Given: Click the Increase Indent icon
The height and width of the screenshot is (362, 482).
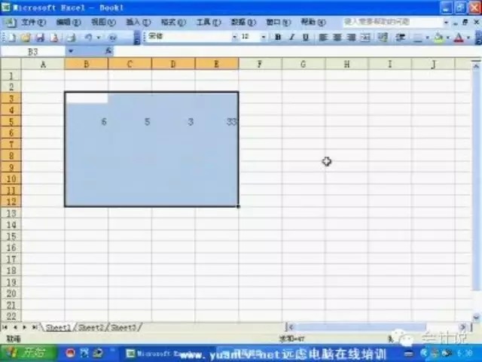Looking at the screenshot, I should click(x=400, y=37).
